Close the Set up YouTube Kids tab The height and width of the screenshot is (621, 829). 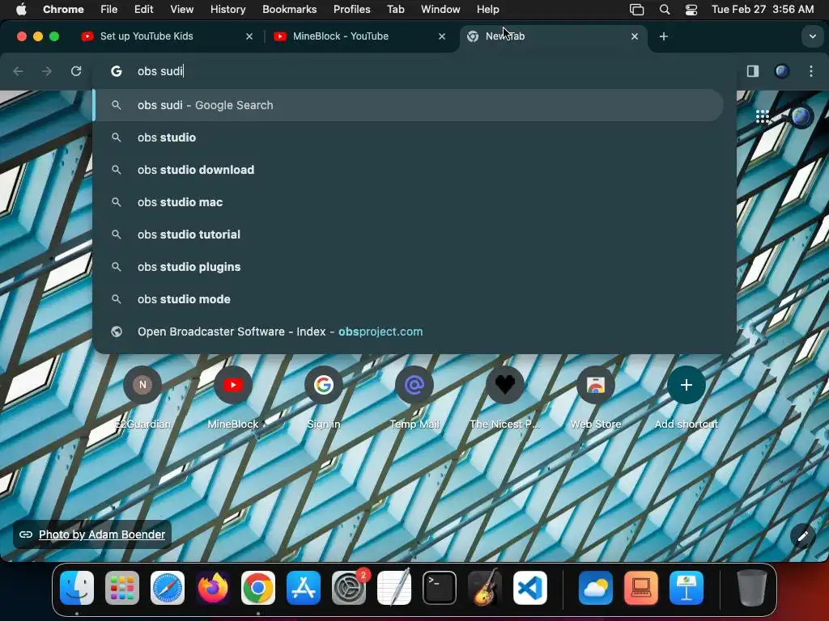point(249,36)
